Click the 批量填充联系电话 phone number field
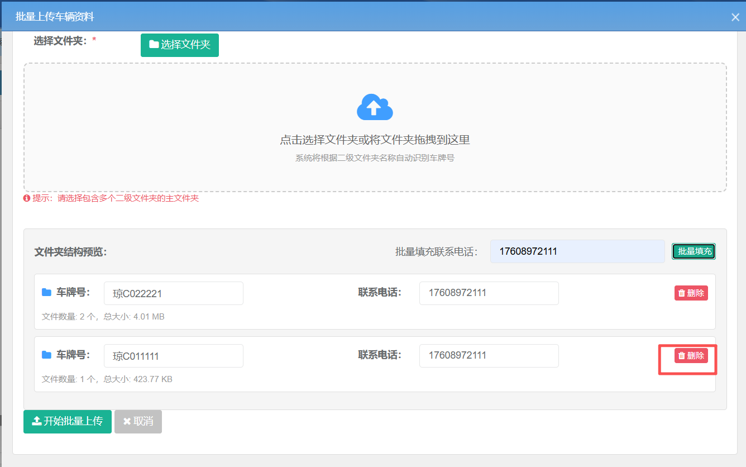Screen dimensions: 746x467 point(577,251)
